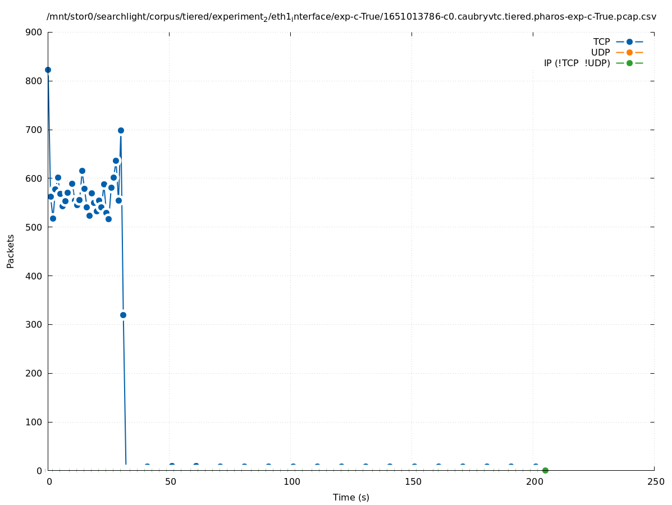The height and width of the screenshot is (505, 672).
Task: Click the highest TCP data point near 820 packets
Action: (48, 70)
